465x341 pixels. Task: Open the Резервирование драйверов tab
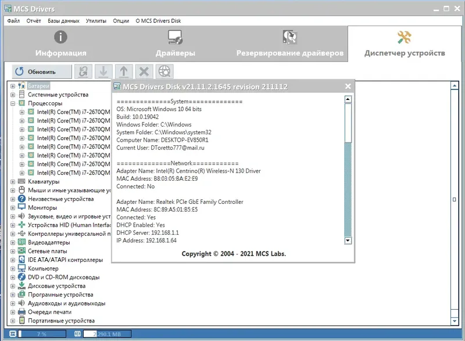(290, 44)
